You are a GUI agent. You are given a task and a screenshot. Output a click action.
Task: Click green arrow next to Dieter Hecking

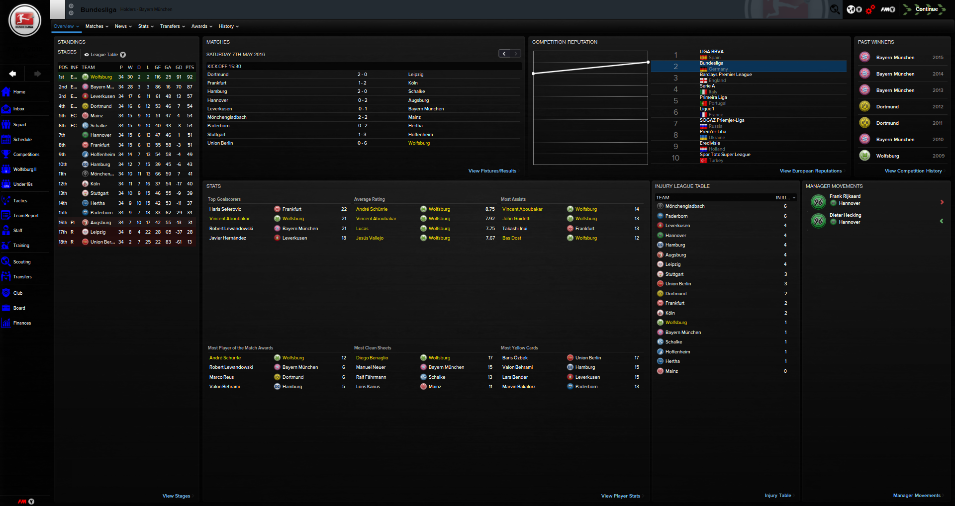pos(942,221)
